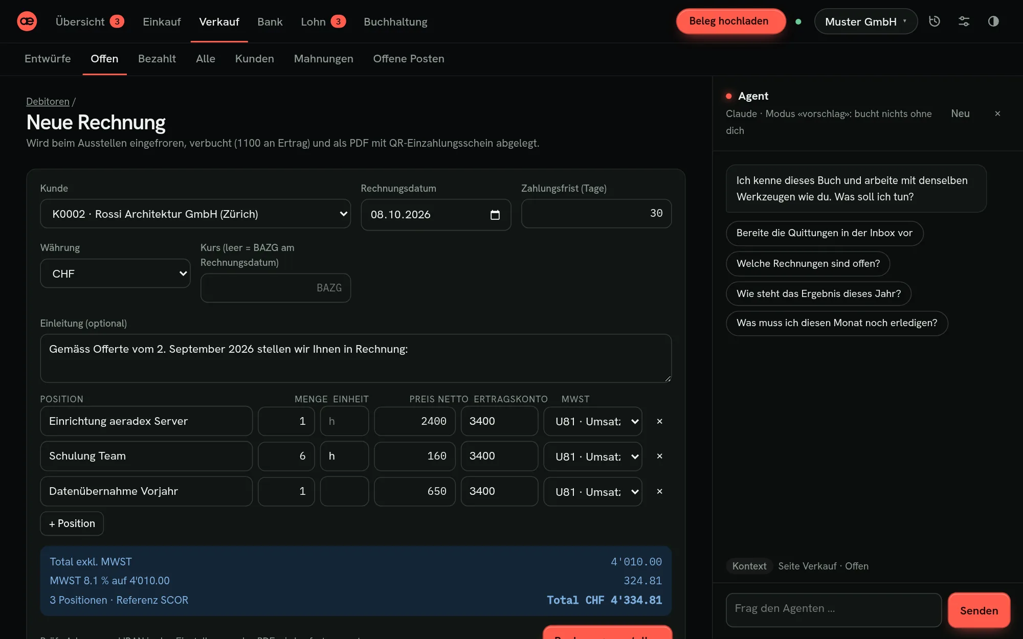Remove the Schulung Team position
1023x639 pixels.
click(659, 456)
